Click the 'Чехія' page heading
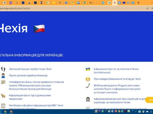This screenshot has height=114, width=153. [14, 28]
